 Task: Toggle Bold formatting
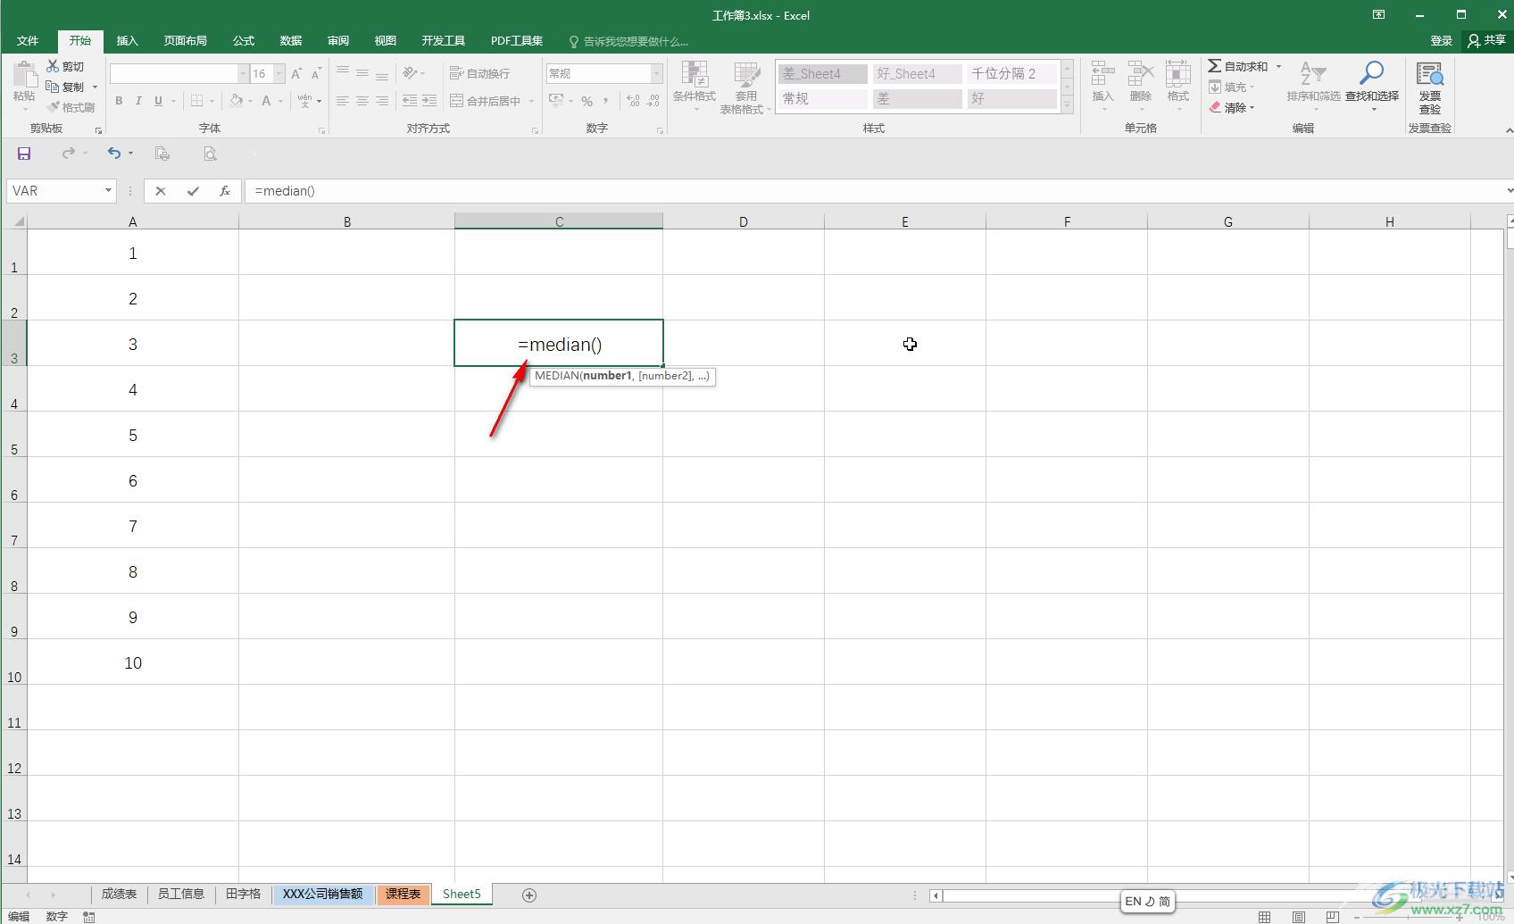pyautogui.click(x=119, y=101)
